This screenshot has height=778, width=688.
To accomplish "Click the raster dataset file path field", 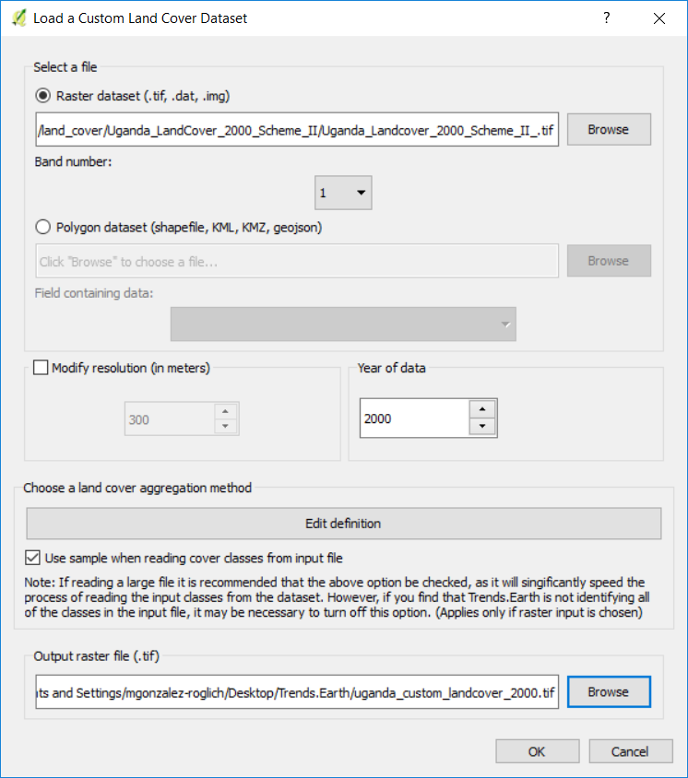I will [297, 130].
